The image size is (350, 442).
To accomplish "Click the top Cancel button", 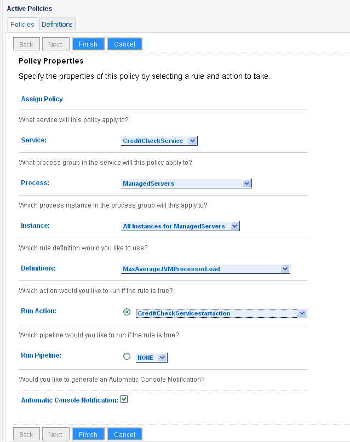I will tap(125, 44).
